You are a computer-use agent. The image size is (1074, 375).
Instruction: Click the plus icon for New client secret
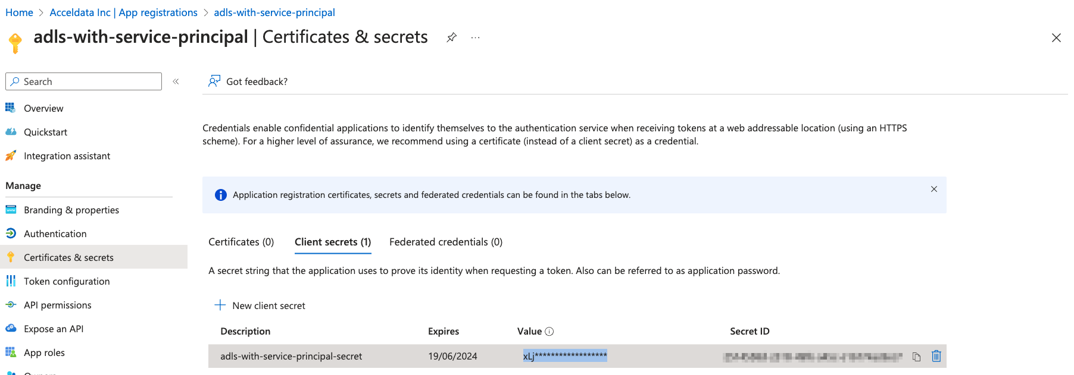click(220, 305)
